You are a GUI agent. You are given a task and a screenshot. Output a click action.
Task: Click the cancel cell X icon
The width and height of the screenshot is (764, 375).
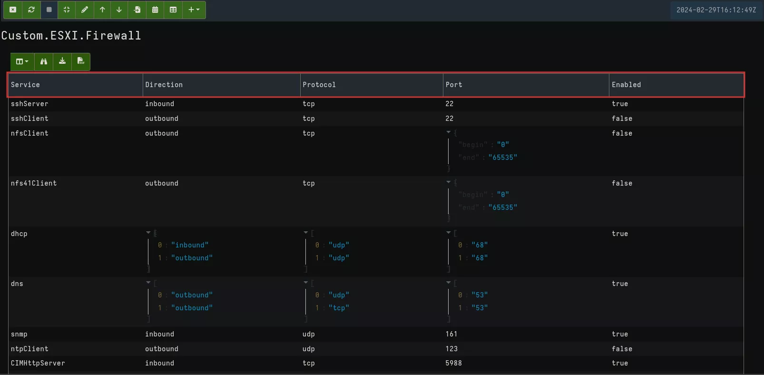[x=13, y=10]
